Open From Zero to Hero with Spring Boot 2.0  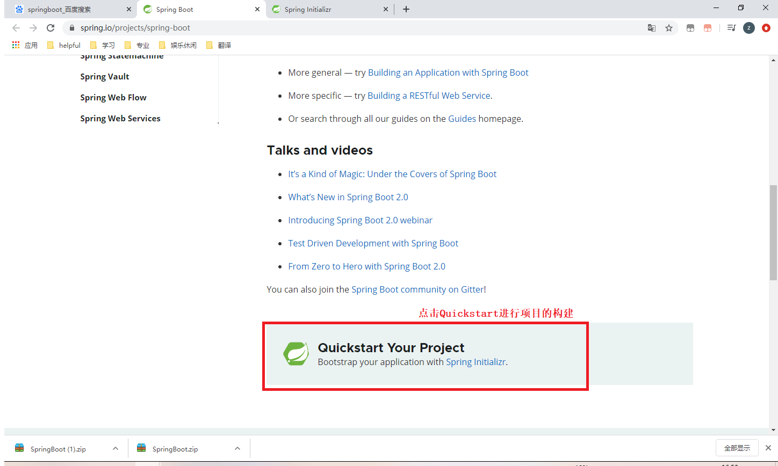[x=366, y=266]
